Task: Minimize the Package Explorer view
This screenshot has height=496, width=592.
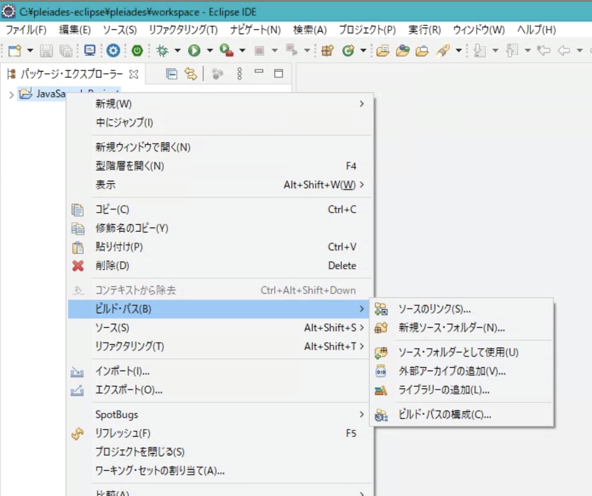Action: coord(259,71)
